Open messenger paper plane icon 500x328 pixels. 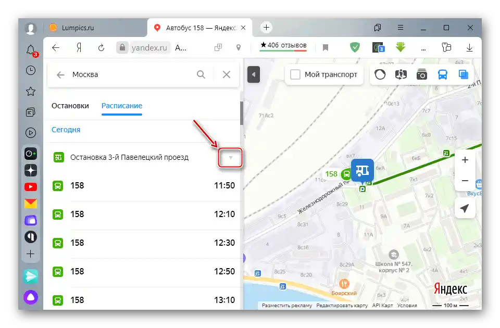pyautogui.click(x=31, y=276)
